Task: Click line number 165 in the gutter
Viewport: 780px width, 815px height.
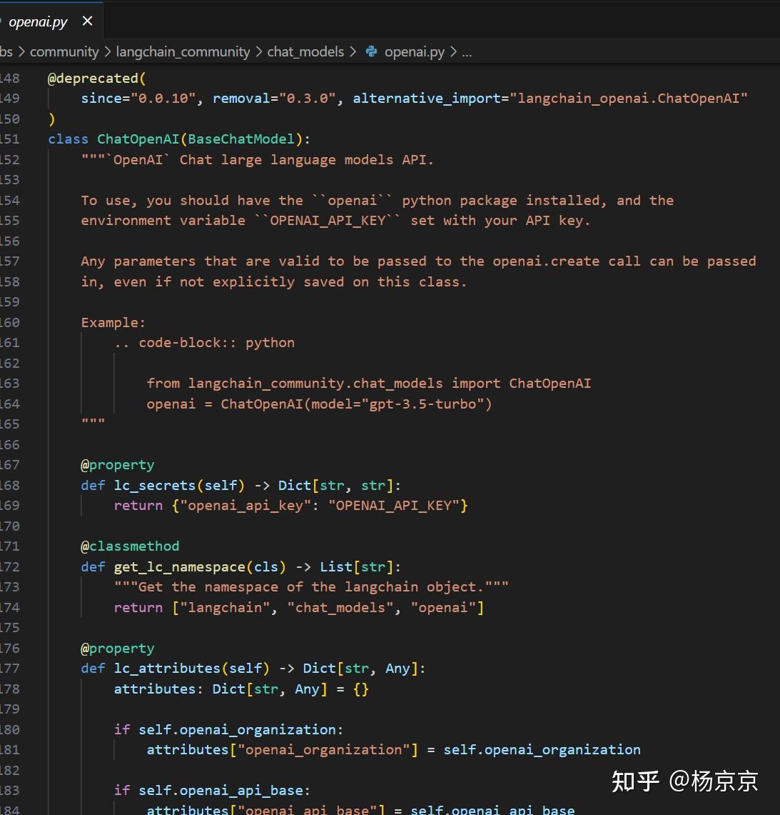Action: tap(11, 424)
